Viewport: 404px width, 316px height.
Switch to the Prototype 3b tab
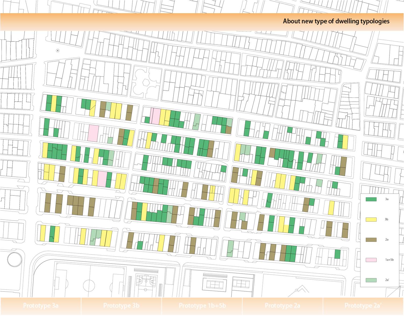click(x=121, y=306)
